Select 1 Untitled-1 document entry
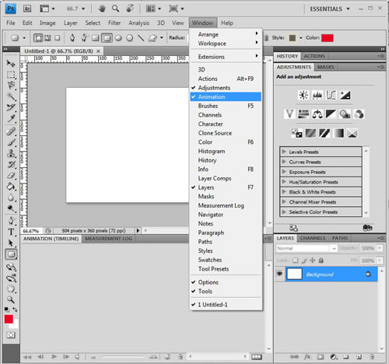This screenshot has height=364, width=389. pyautogui.click(x=226, y=305)
